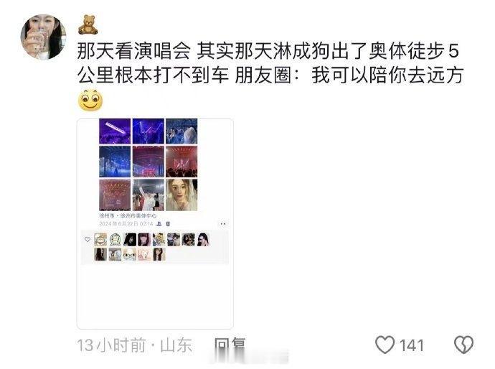
Task: Tap the two-dot more button in the moments screenshot
Action: pos(223,224)
